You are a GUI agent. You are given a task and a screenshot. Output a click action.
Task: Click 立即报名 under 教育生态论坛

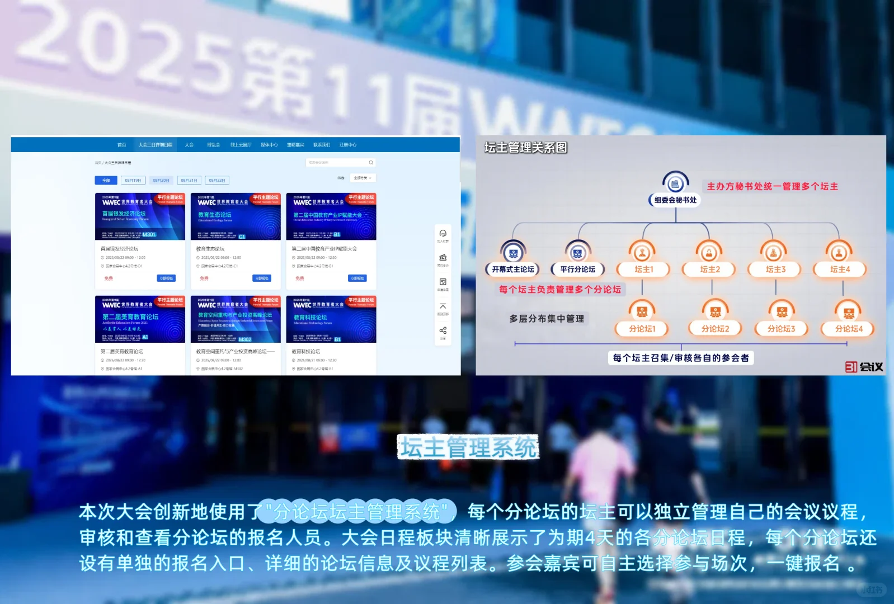click(x=262, y=278)
